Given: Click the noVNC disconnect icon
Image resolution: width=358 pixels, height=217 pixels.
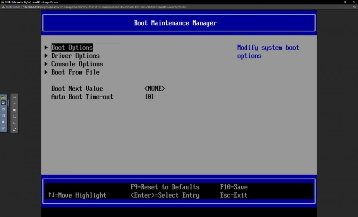Looking at the screenshot, I should [3, 128].
